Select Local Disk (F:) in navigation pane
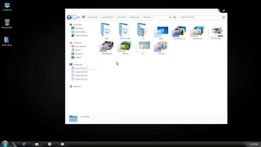 point(81,79)
